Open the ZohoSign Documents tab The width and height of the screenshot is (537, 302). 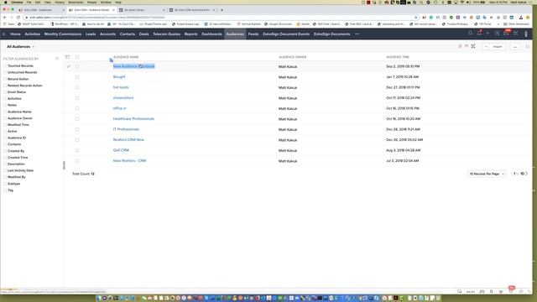331,34
